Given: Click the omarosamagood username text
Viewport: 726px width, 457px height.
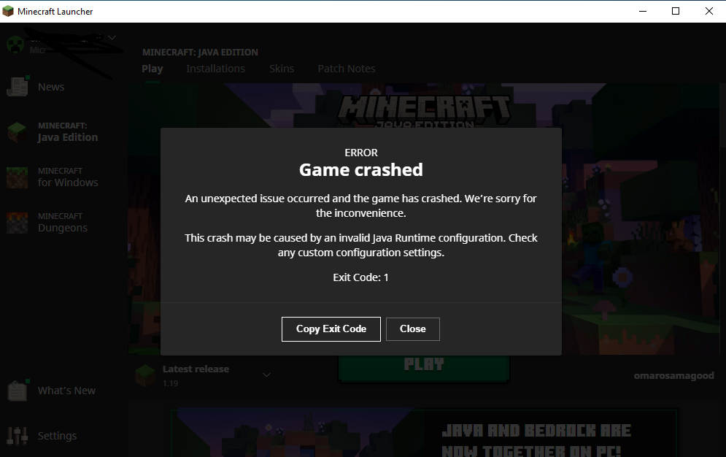Looking at the screenshot, I should point(673,375).
